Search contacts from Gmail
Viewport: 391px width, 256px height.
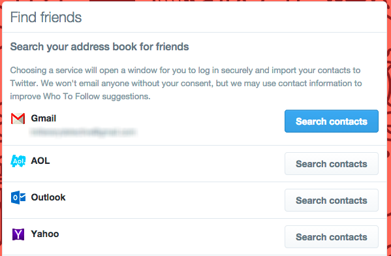pos(332,121)
